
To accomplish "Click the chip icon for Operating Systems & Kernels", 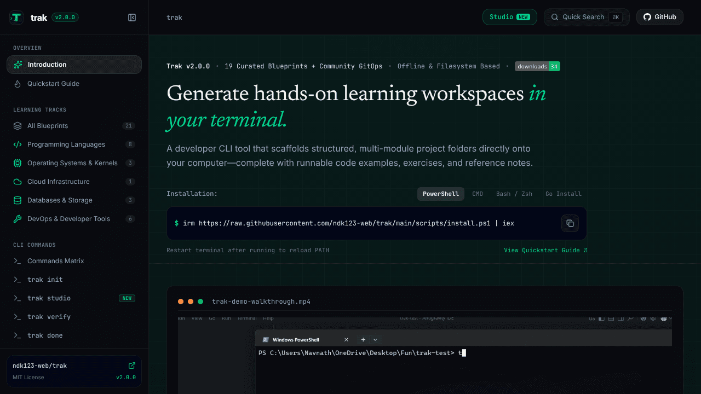I will click(18, 163).
